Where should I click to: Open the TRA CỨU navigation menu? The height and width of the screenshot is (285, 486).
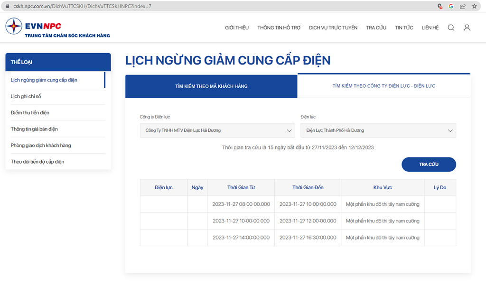376,28
